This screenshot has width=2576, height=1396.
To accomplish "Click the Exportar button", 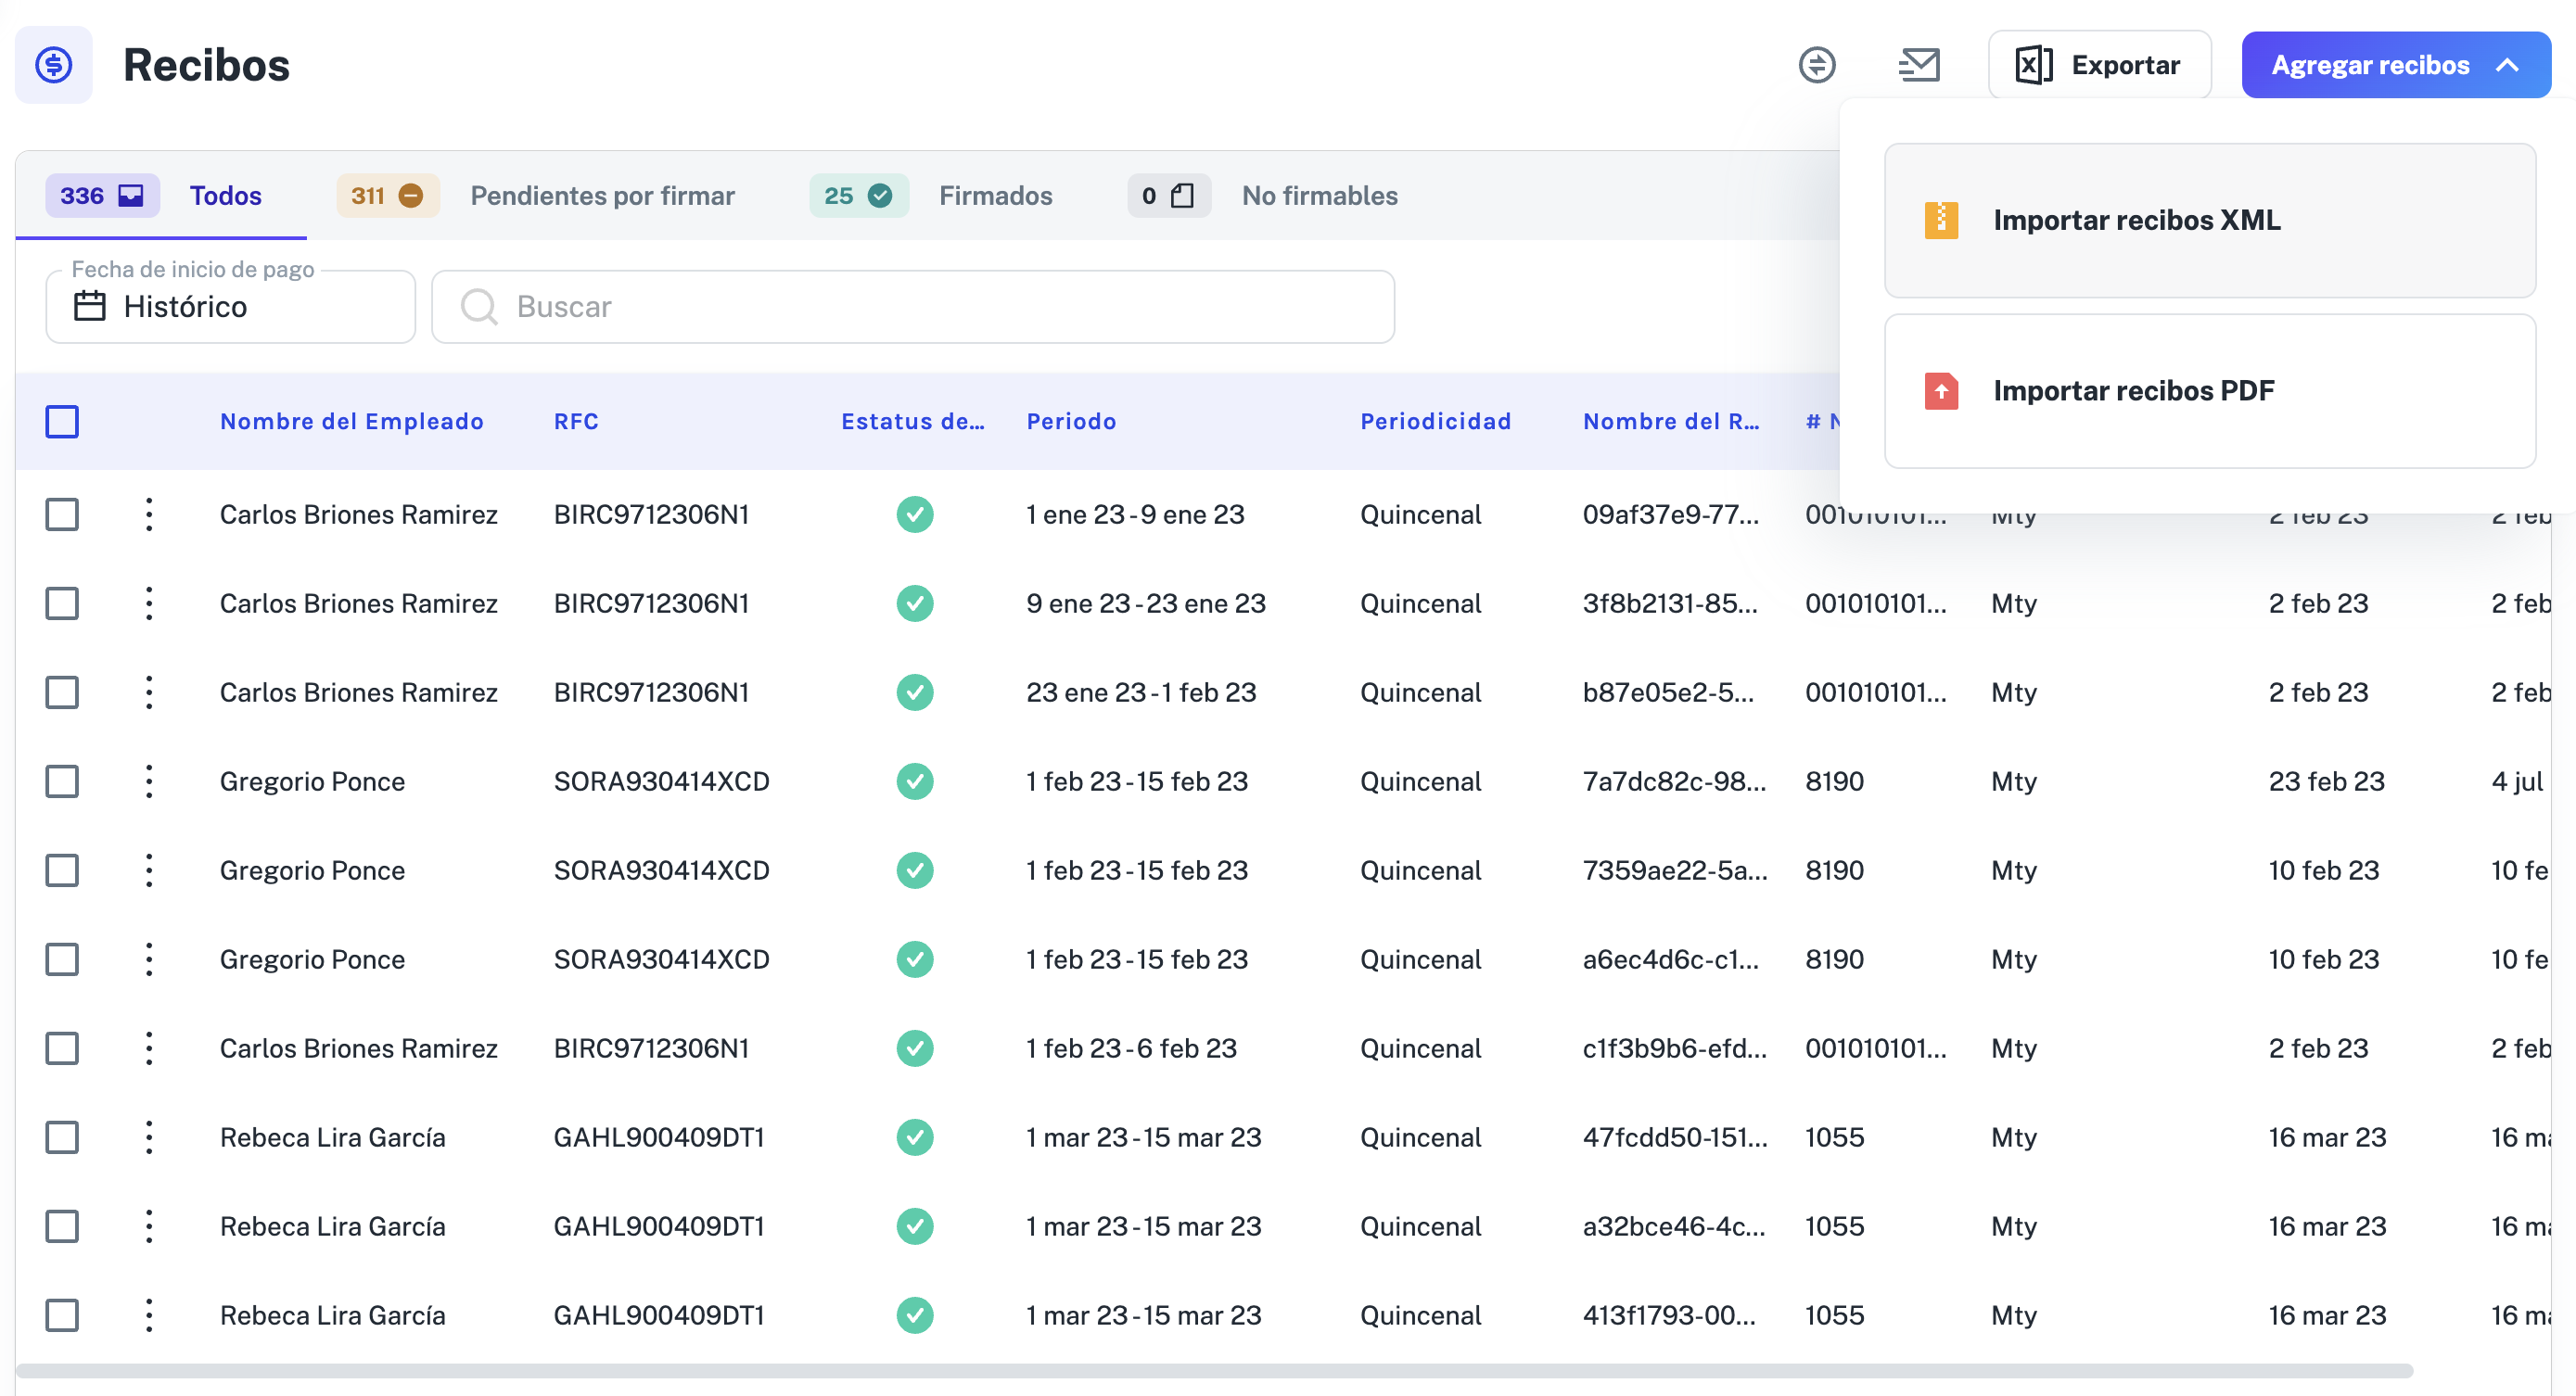I will (2099, 65).
